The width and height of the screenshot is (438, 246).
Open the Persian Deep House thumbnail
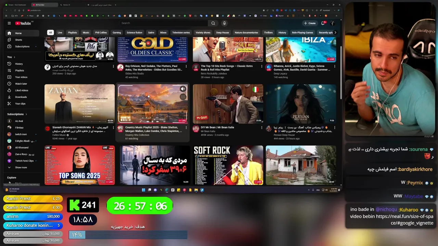(301, 104)
